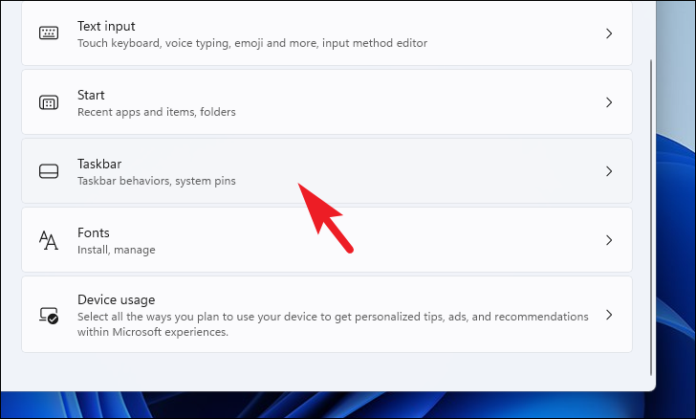Expand the Text input chevron

click(x=609, y=33)
